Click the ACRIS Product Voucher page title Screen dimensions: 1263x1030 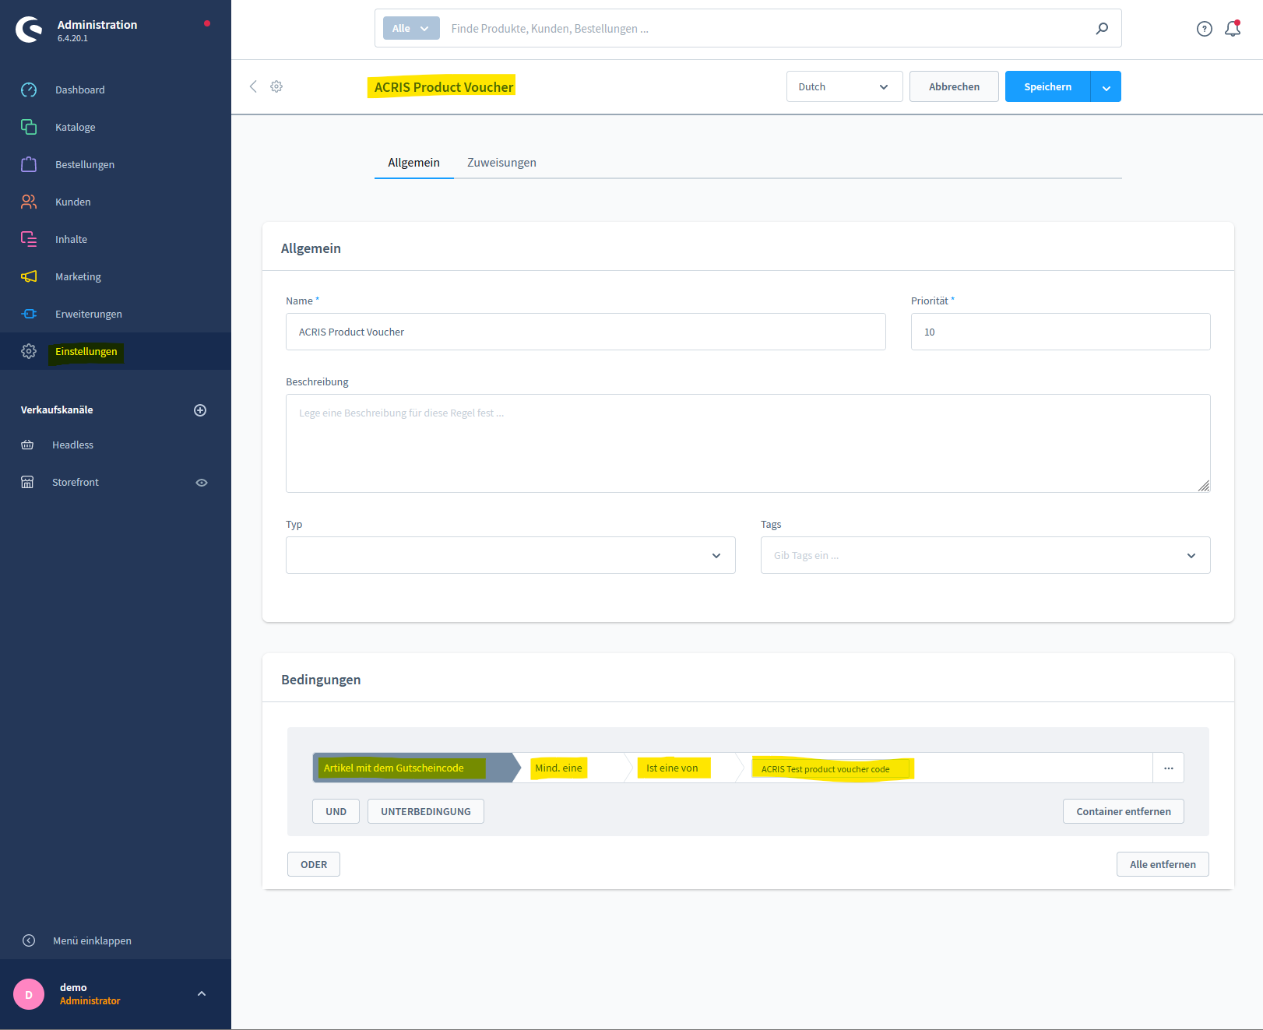(444, 87)
